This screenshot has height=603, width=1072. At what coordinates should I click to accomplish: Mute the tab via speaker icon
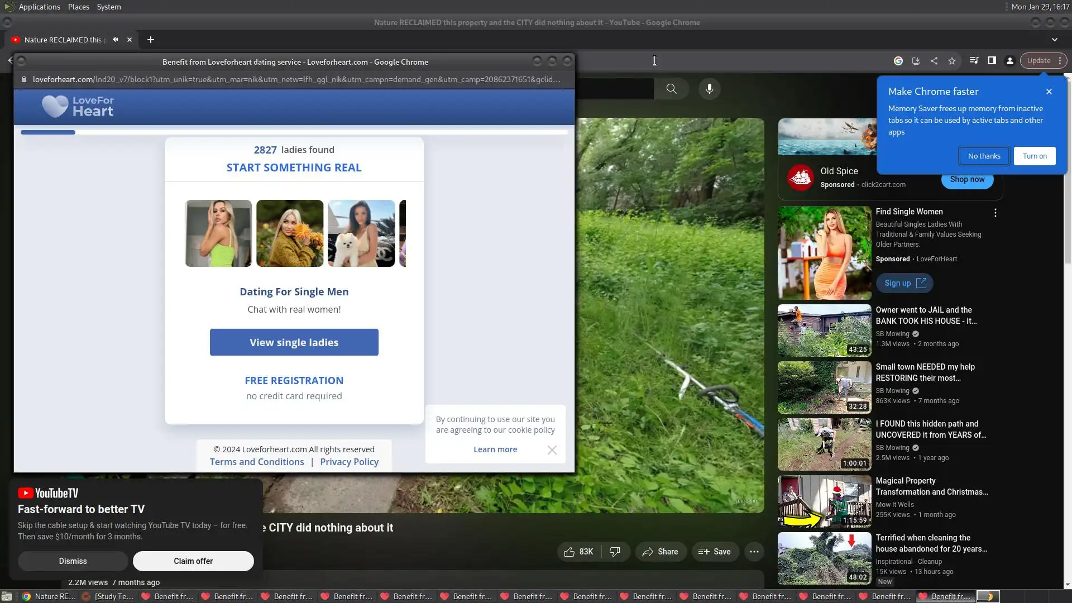tap(115, 40)
